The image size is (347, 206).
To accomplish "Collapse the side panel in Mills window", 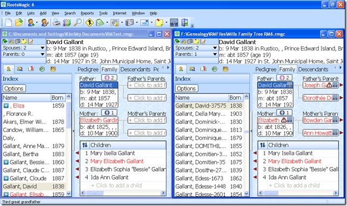I will point(251,131).
